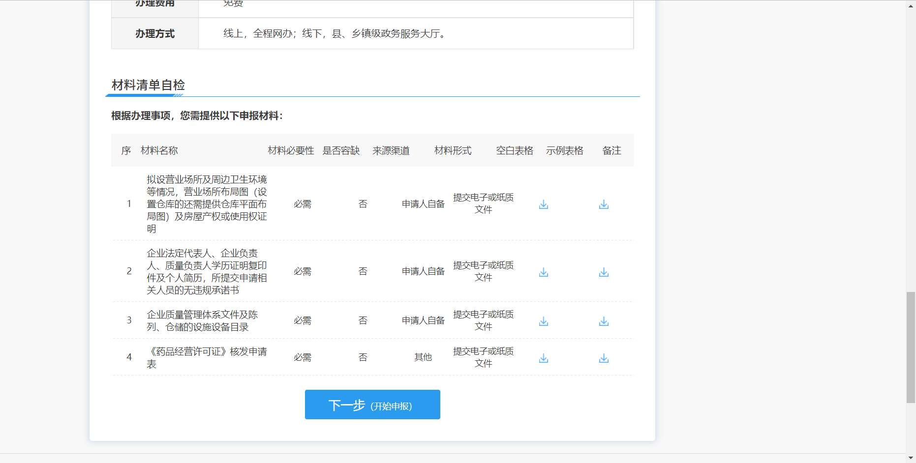Download sample form for row 1 material
916x463 pixels.
pyautogui.click(x=604, y=204)
